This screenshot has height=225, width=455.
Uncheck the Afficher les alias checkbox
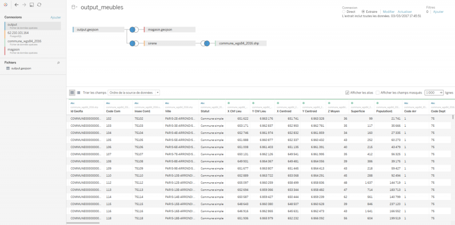(347, 92)
